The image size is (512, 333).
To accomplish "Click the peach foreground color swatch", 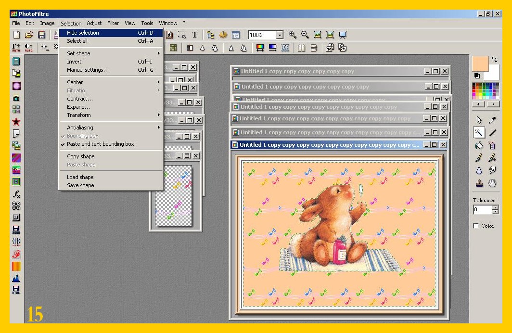I will point(480,63).
